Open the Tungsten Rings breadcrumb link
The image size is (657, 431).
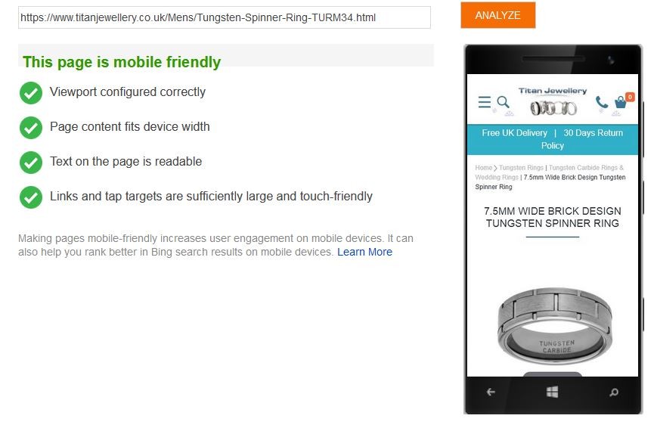point(521,168)
